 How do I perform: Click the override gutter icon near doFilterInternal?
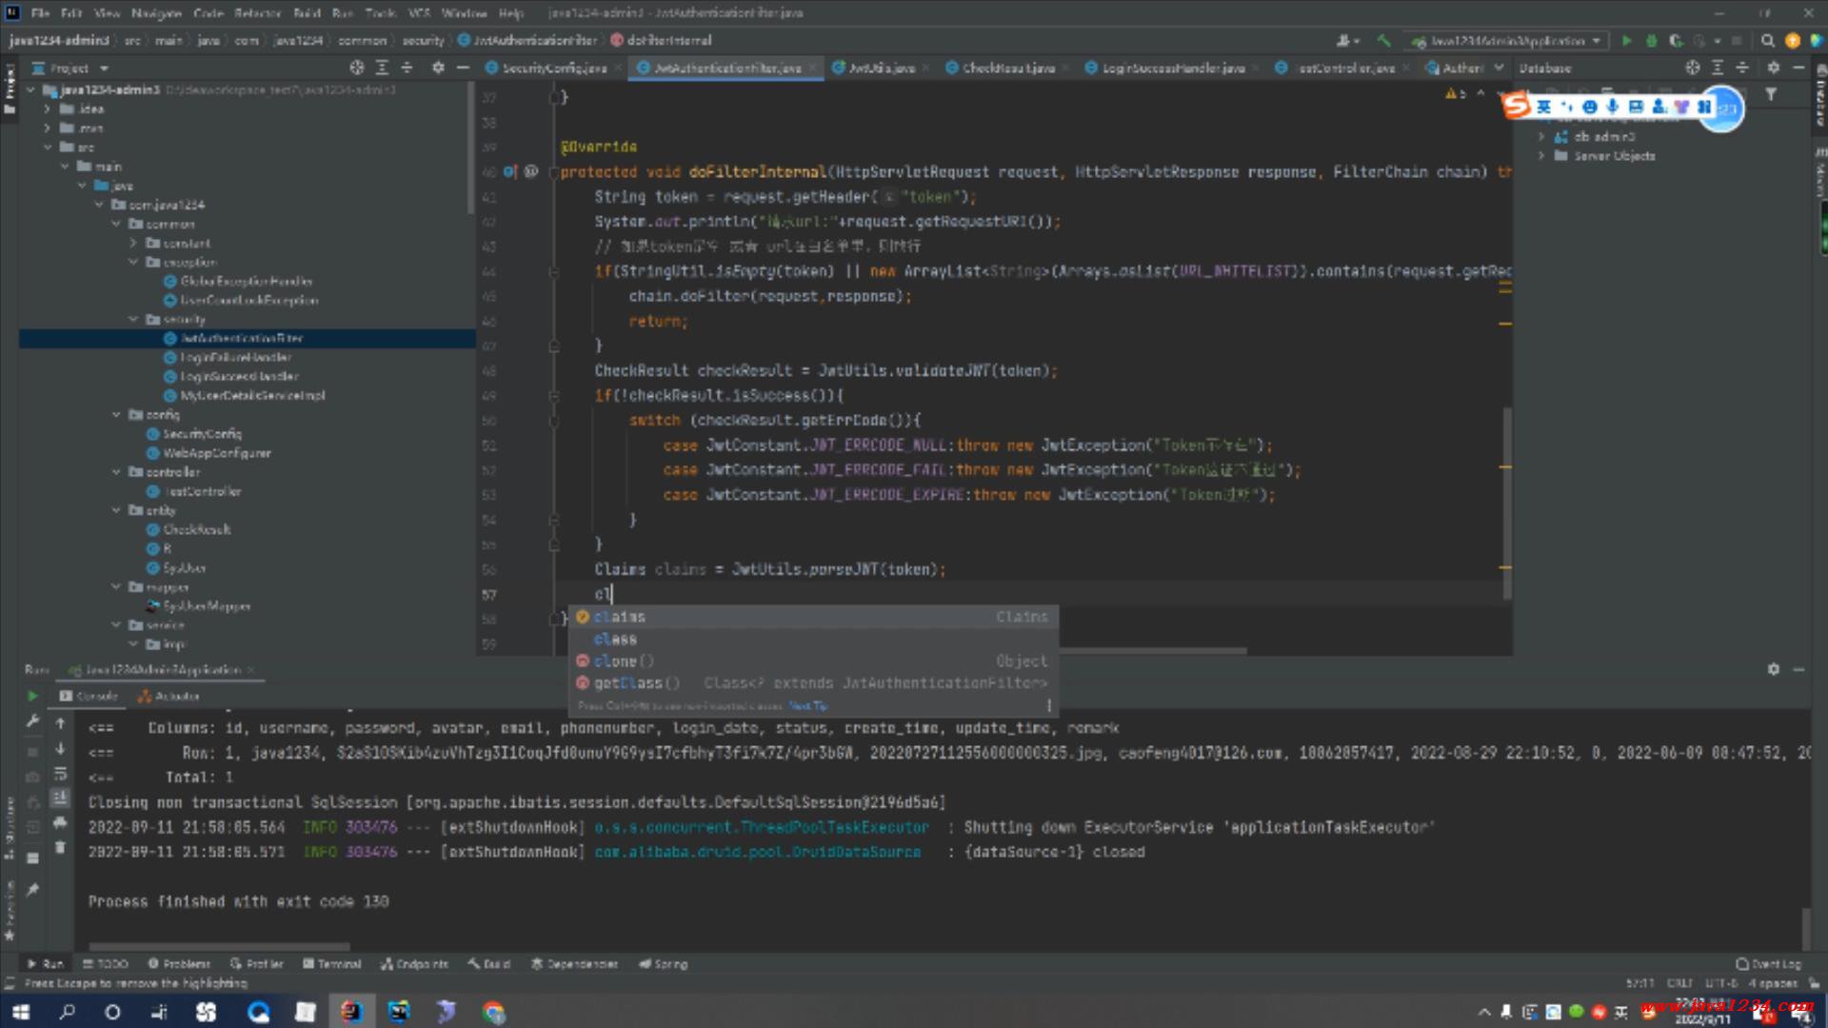(x=510, y=172)
